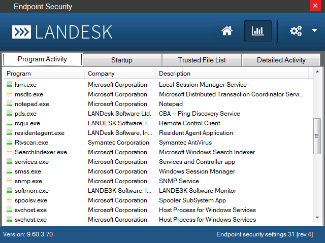
Task: Close the Endpoint Security window
Action: 317,6
